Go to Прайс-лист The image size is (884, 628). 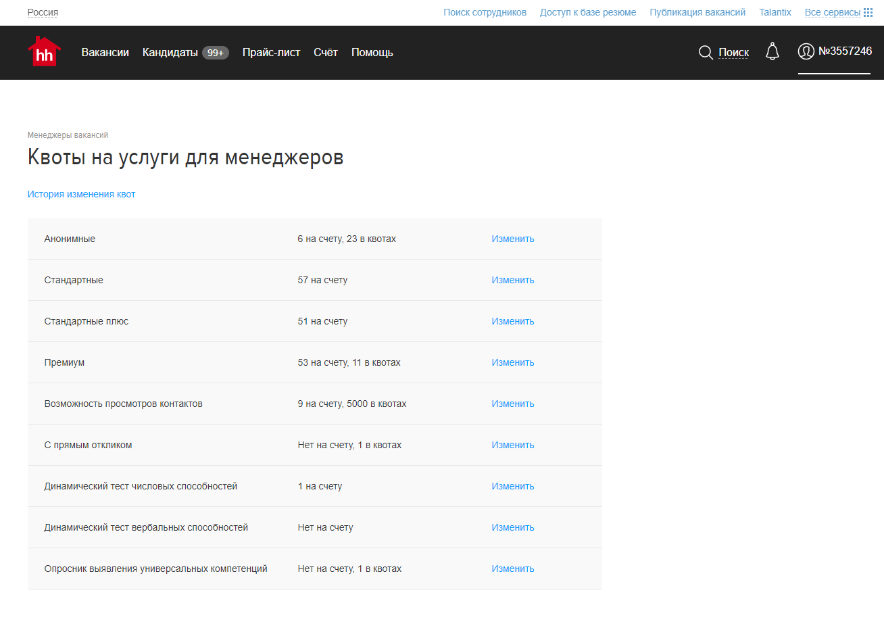(x=271, y=52)
